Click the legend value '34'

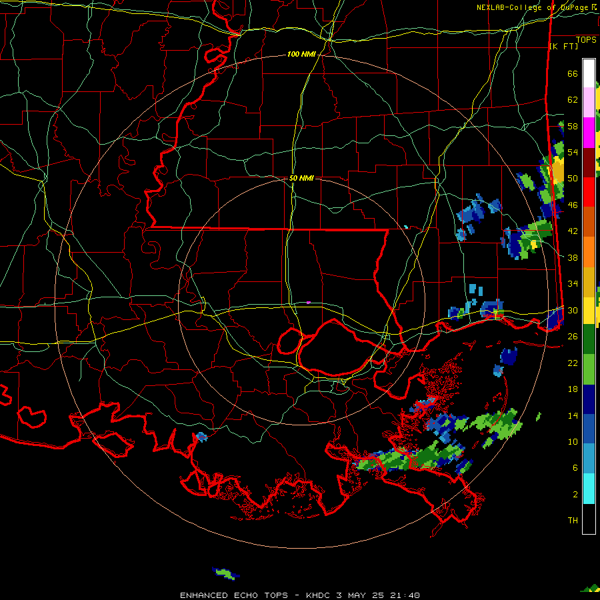(x=573, y=284)
